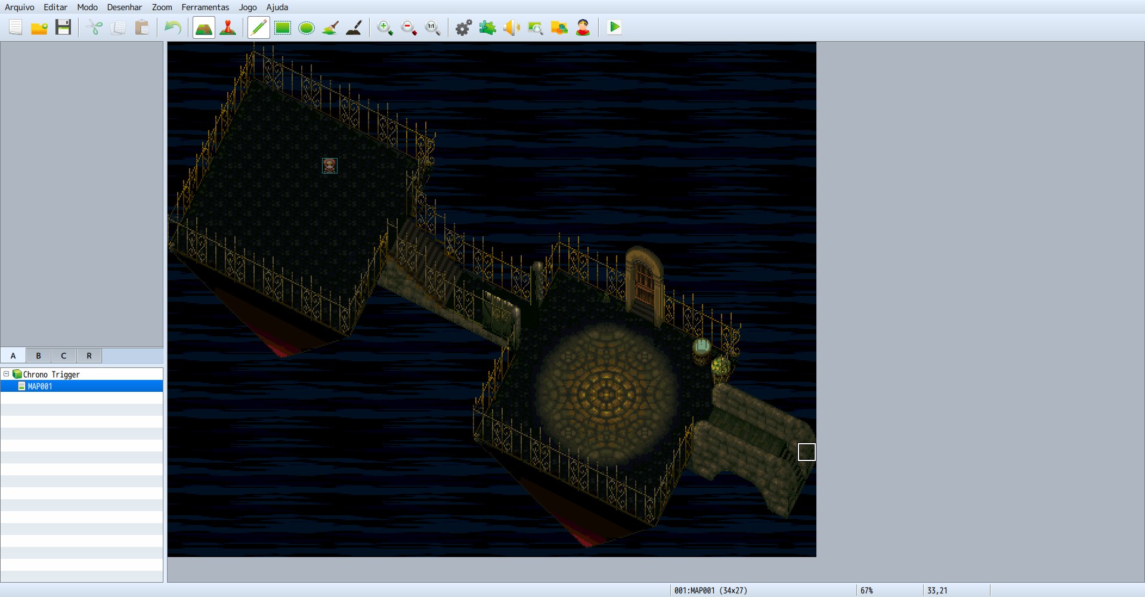Viewport: 1145px width, 597px height.
Task: Open the Desenhar menu
Action: (x=125, y=7)
